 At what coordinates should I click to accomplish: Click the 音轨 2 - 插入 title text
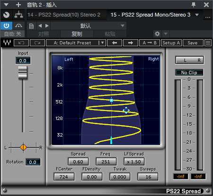[42, 5]
